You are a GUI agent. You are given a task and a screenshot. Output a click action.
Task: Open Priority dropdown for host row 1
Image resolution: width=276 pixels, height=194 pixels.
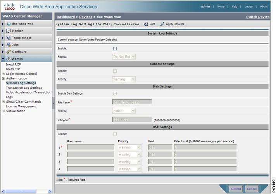click(x=129, y=147)
